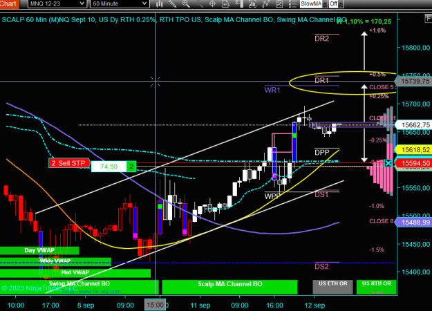
Task: Open the bar type chart style icon
Action: [159, 3]
